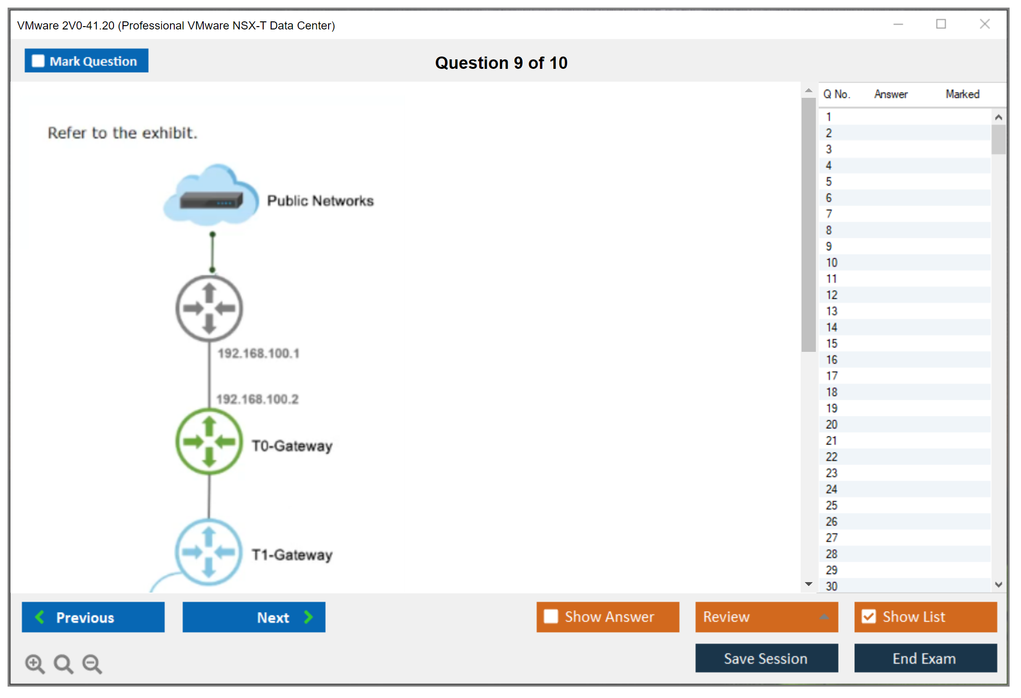Click the gray physical router icon
Viewport: 1021px width, 698px height.
209,308
